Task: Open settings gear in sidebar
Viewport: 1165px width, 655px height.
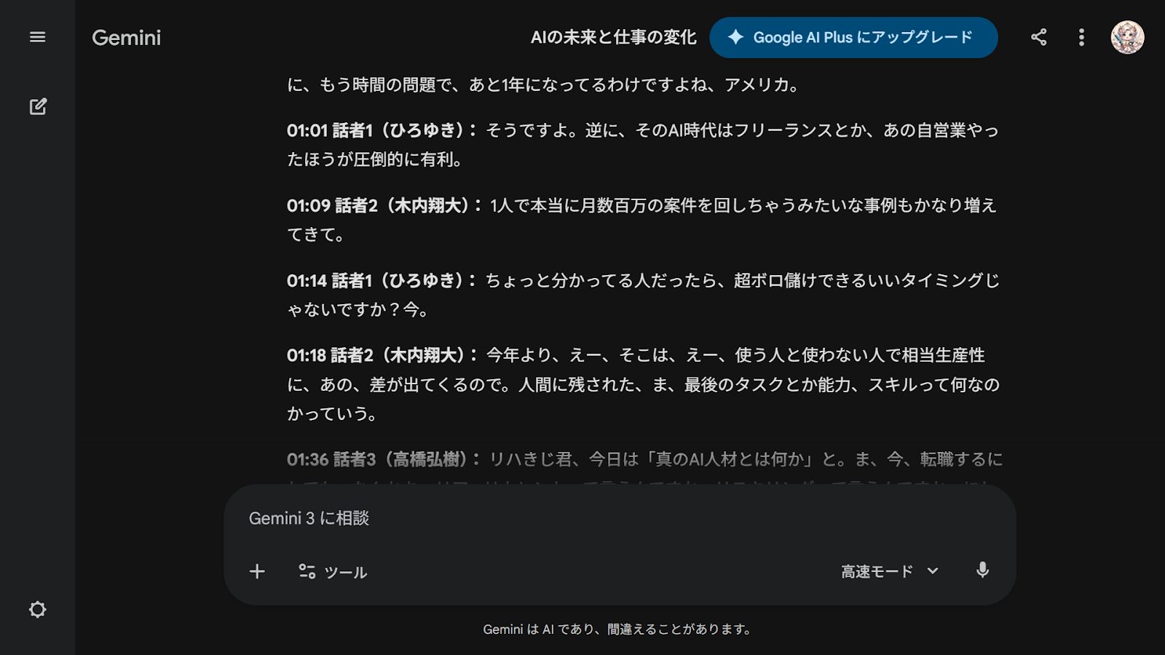Action: click(x=37, y=609)
